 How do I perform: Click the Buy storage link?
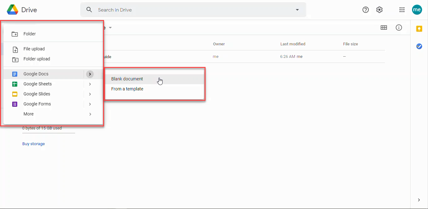pos(34,144)
